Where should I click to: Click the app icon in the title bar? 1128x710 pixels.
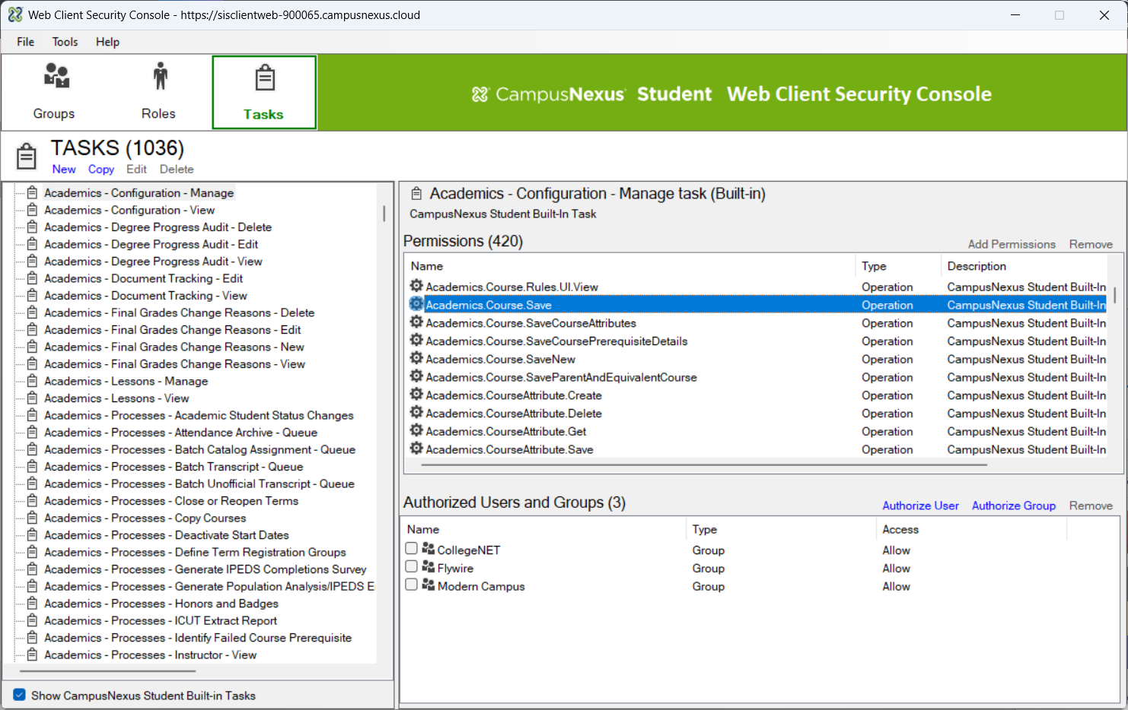point(15,14)
